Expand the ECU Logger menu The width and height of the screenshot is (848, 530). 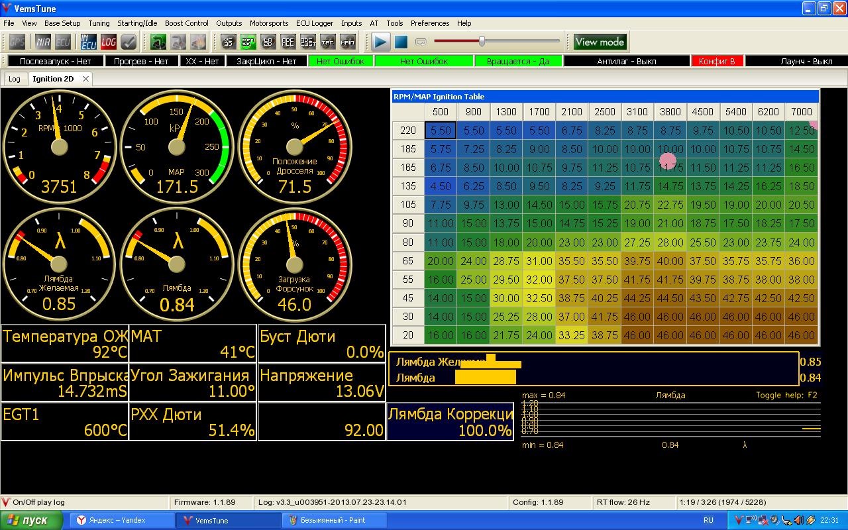click(315, 23)
